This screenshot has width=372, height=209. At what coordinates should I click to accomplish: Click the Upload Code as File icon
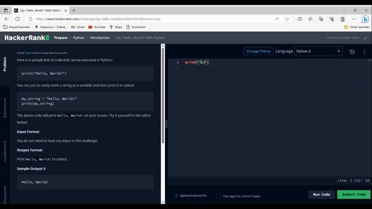[x=176, y=196]
